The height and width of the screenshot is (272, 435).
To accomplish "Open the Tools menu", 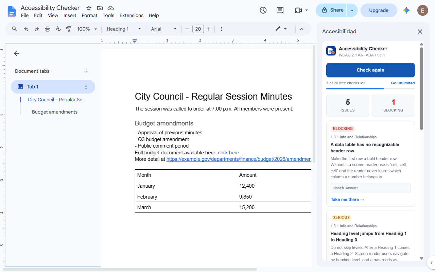I will tap(108, 15).
